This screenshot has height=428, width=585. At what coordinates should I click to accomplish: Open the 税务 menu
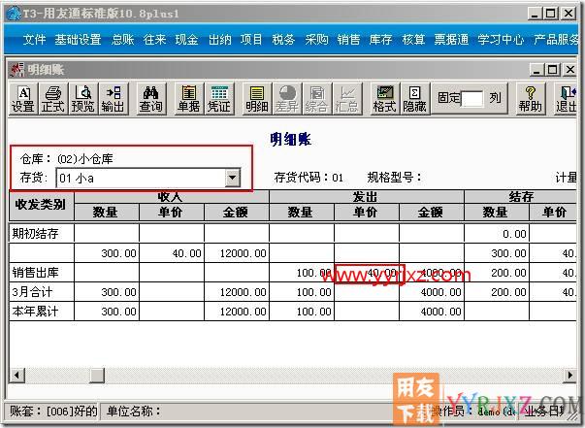pyautogui.click(x=283, y=40)
